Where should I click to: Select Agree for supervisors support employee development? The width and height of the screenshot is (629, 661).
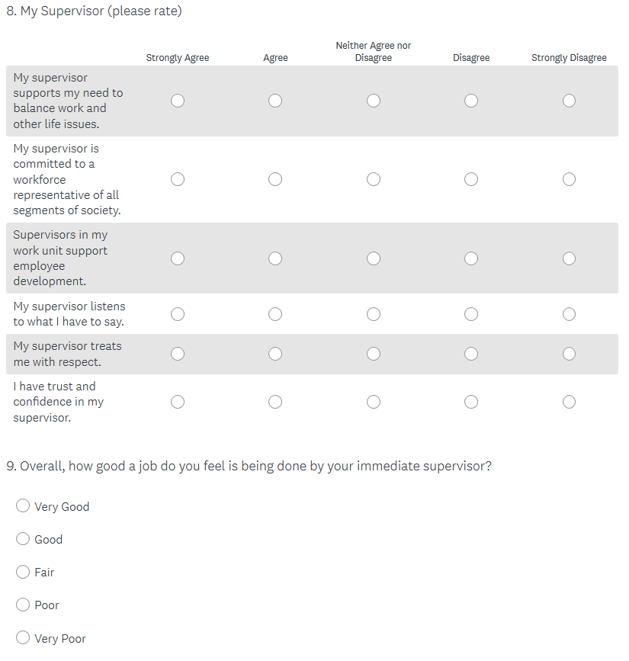coord(275,258)
